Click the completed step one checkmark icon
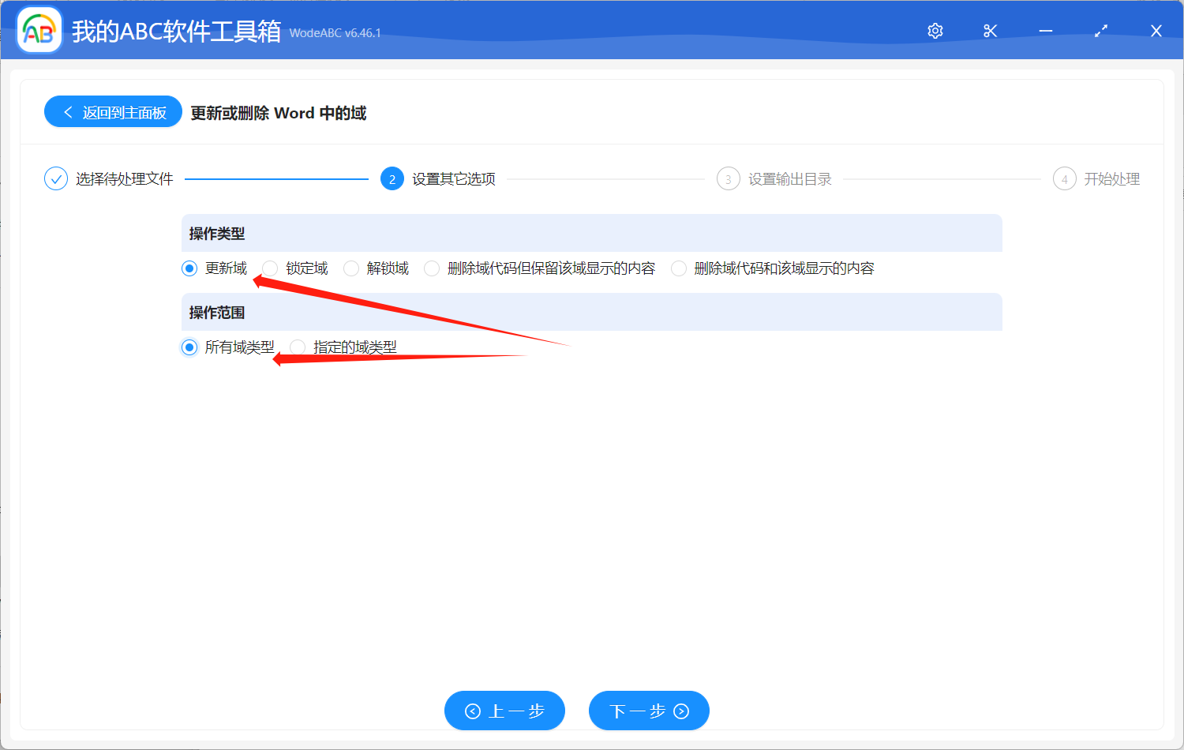 [x=56, y=179]
